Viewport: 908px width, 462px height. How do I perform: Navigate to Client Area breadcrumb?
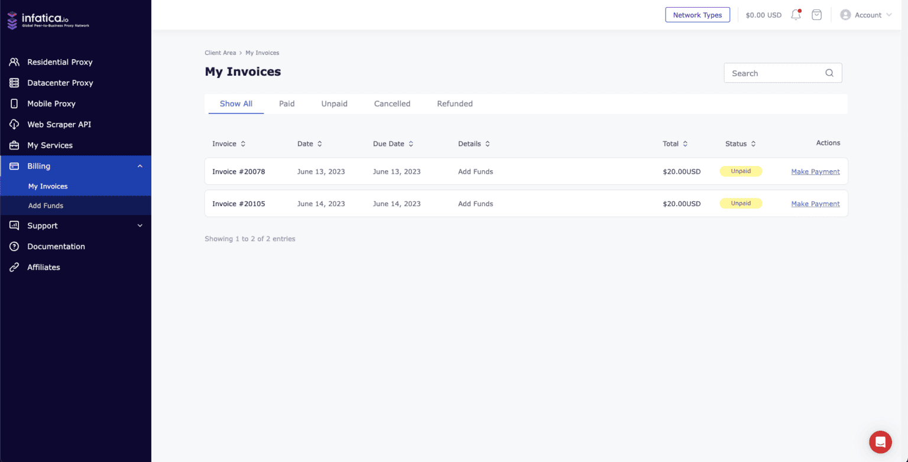pos(220,53)
